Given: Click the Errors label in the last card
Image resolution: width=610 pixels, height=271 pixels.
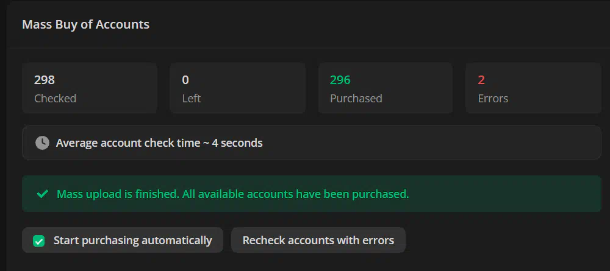Looking at the screenshot, I should [x=493, y=98].
